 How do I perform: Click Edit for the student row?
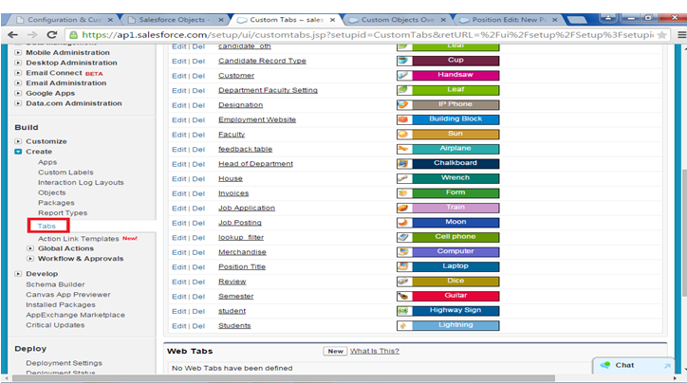[x=179, y=312]
